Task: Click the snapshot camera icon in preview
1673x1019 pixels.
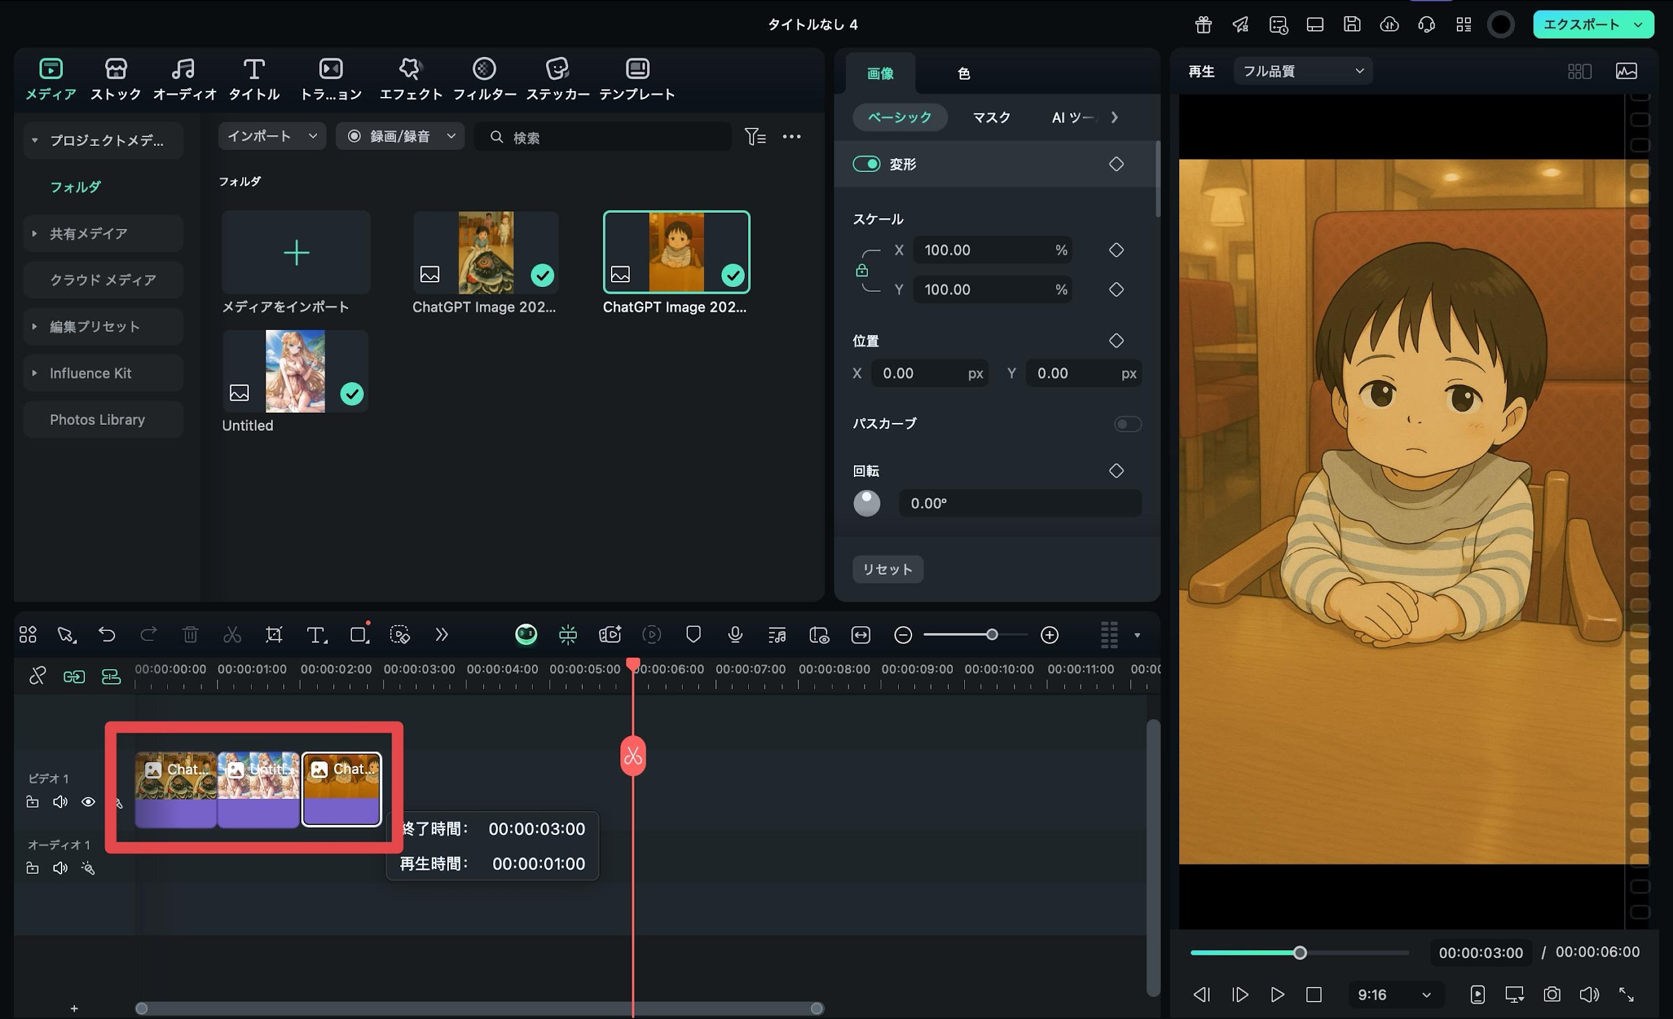Action: pyautogui.click(x=1551, y=994)
